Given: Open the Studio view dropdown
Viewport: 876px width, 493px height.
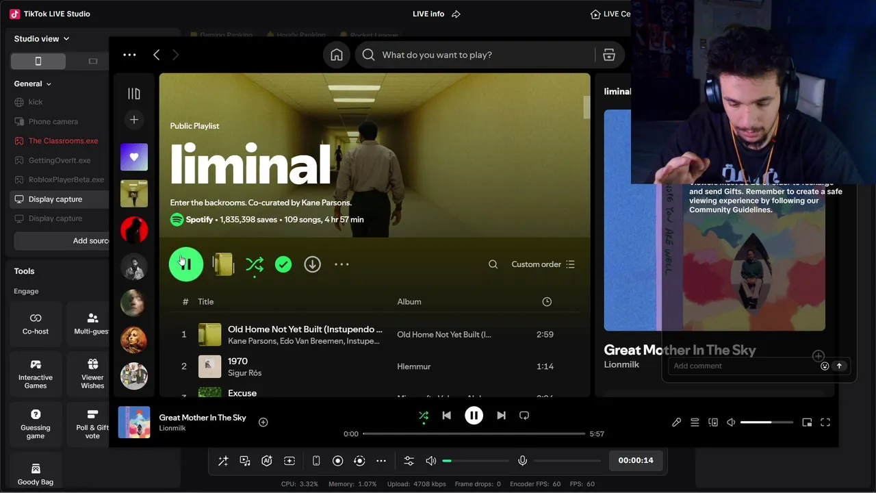Looking at the screenshot, I should (x=42, y=39).
